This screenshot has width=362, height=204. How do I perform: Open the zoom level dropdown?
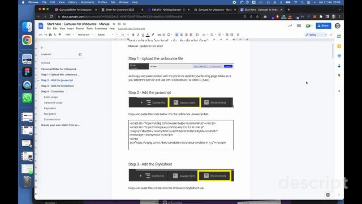[70, 35]
